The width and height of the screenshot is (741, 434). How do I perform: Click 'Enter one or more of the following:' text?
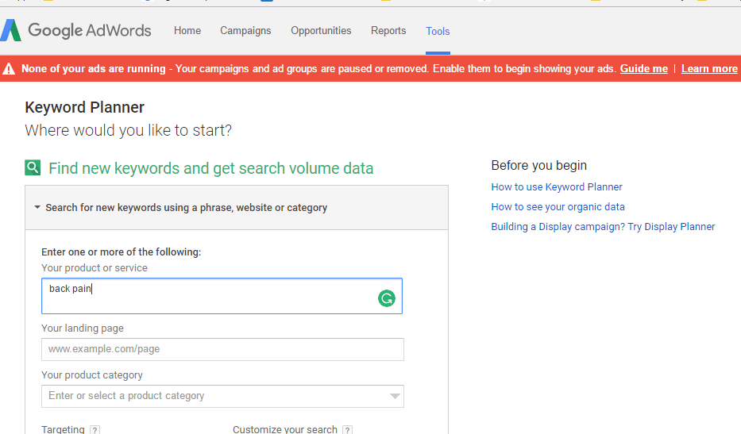point(121,252)
